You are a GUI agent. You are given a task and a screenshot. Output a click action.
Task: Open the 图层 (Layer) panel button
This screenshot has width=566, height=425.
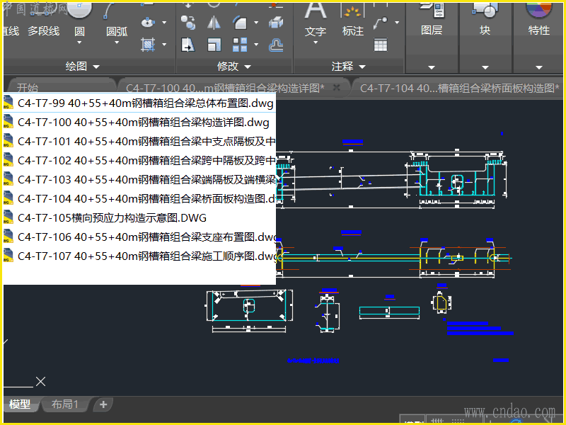click(431, 20)
